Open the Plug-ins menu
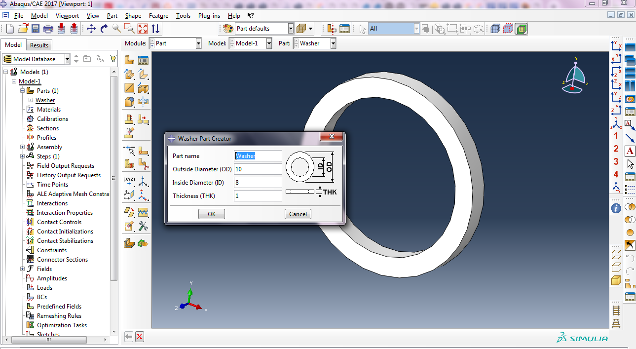The width and height of the screenshot is (636, 349). [209, 15]
